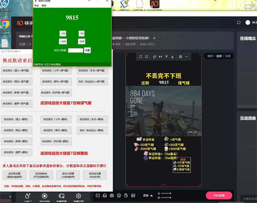The width and height of the screenshot is (257, 203).
Task: Click the fullscreen-corners icon in preview toolbar
Action: 147,57
